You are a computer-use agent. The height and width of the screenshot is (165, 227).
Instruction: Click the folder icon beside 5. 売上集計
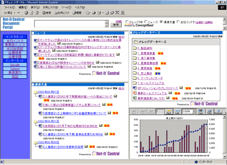(x=134, y=73)
